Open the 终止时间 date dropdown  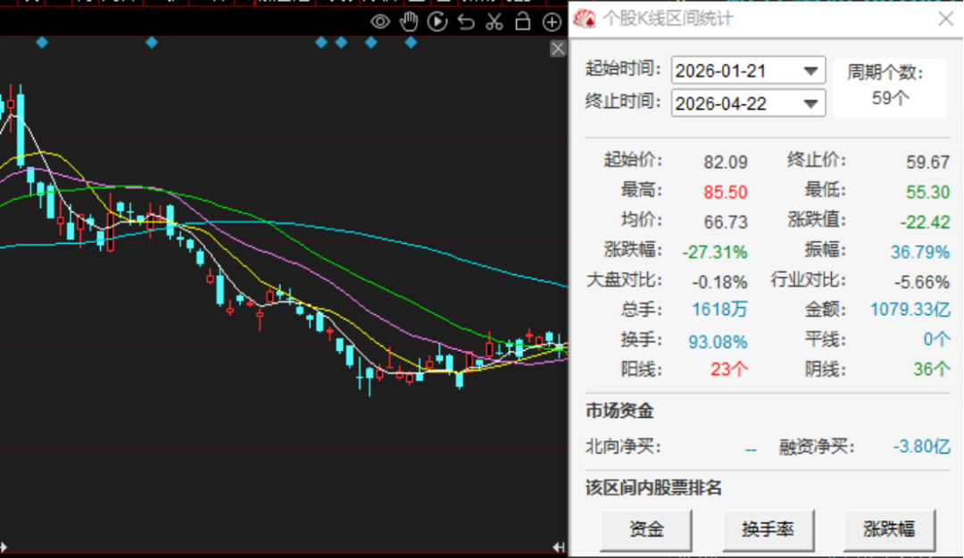pyautogui.click(x=811, y=104)
